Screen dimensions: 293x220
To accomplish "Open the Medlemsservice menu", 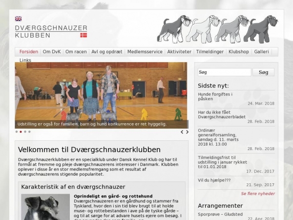I will (x=145, y=52).
